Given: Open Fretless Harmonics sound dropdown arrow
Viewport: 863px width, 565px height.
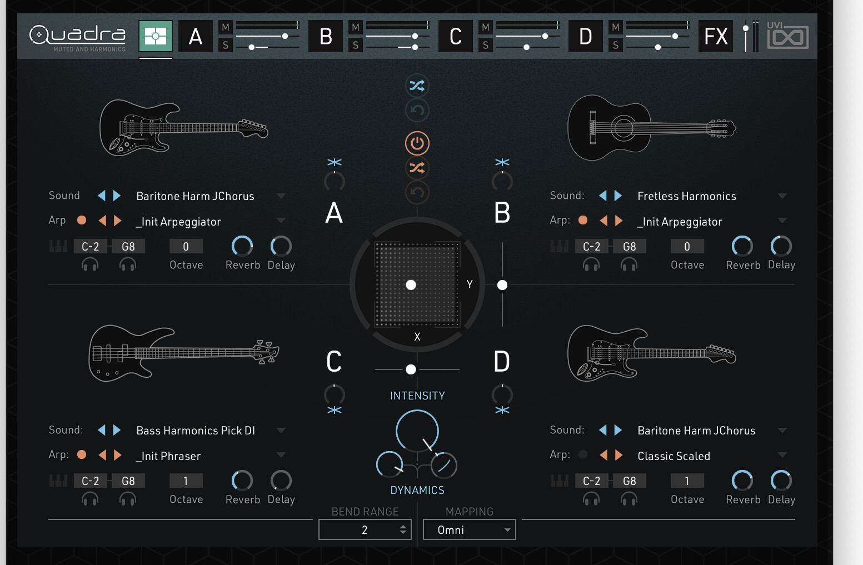Looking at the screenshot, I should tap(782, 196).
